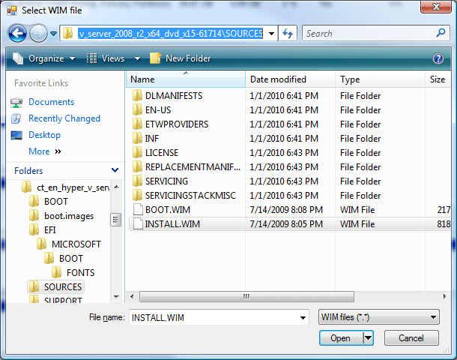Viewport: 457px width, 360px height.
Task: Click the Open button split arrow
Action: 368,338
